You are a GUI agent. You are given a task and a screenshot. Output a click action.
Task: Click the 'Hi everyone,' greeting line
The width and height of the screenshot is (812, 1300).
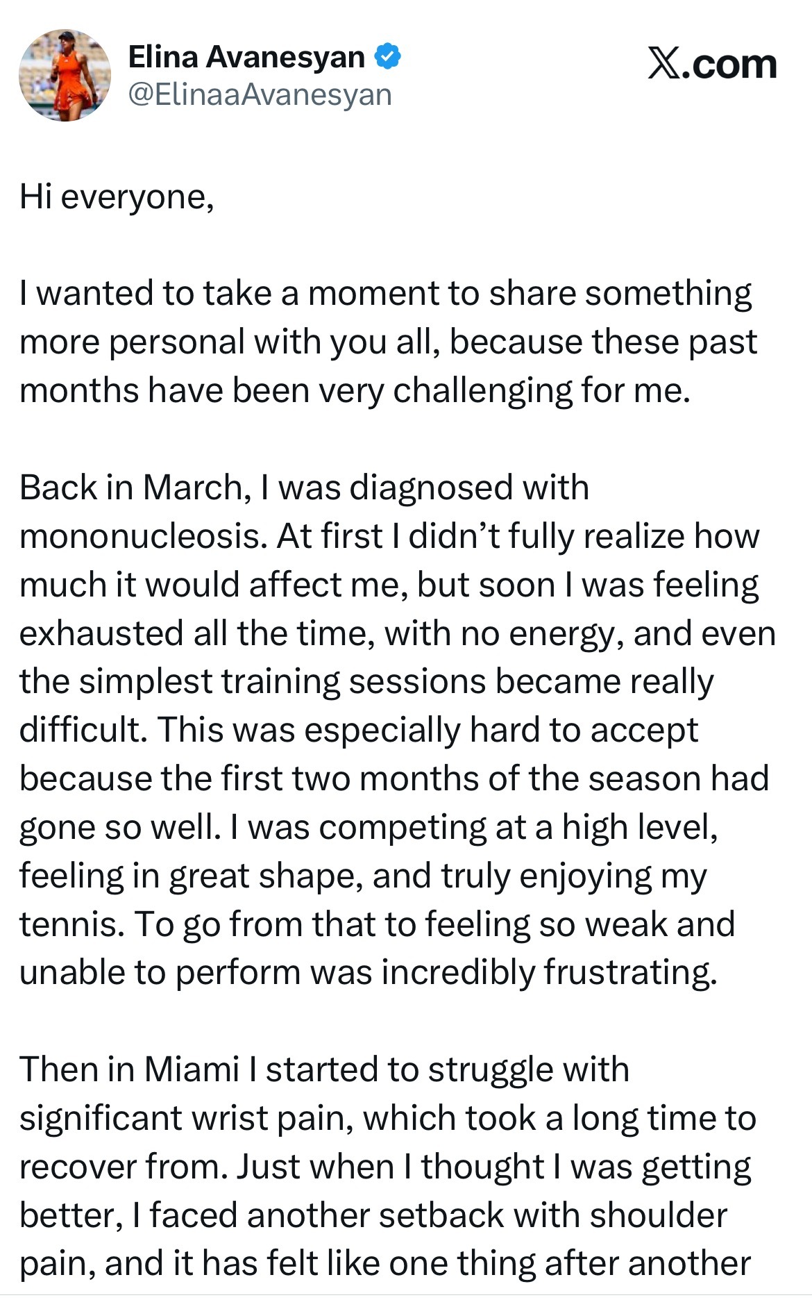tap(117, 198)
